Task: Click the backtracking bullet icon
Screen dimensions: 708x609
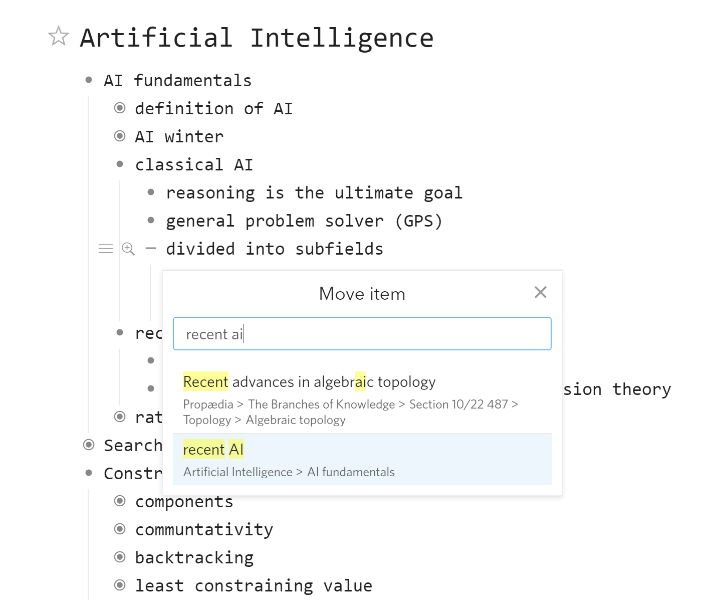Action: (120, 557)
